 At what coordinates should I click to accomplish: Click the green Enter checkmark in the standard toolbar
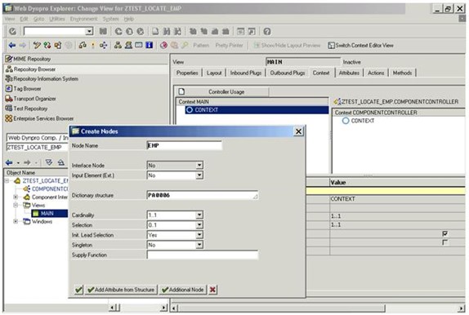[12, 31]
